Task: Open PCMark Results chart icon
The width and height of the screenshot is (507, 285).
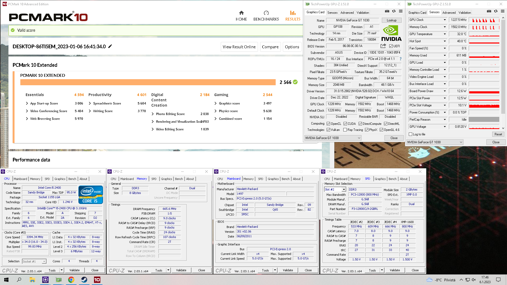Action: click(x=293, y=13)
